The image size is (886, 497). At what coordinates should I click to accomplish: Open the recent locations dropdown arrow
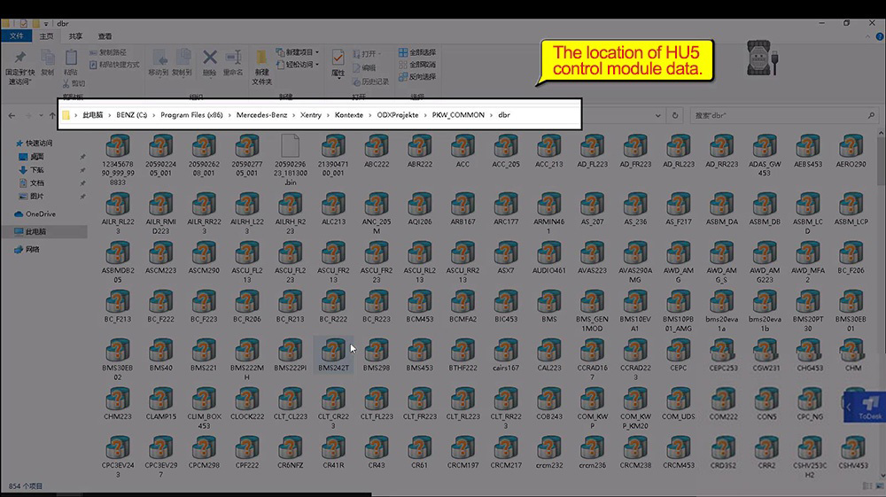(41, 115)
